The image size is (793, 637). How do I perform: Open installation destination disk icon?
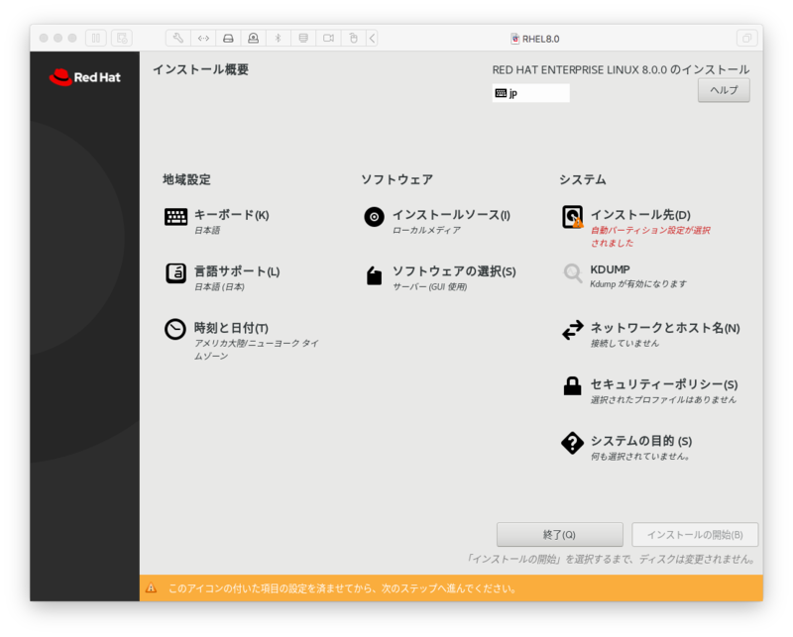pos(573,217)
